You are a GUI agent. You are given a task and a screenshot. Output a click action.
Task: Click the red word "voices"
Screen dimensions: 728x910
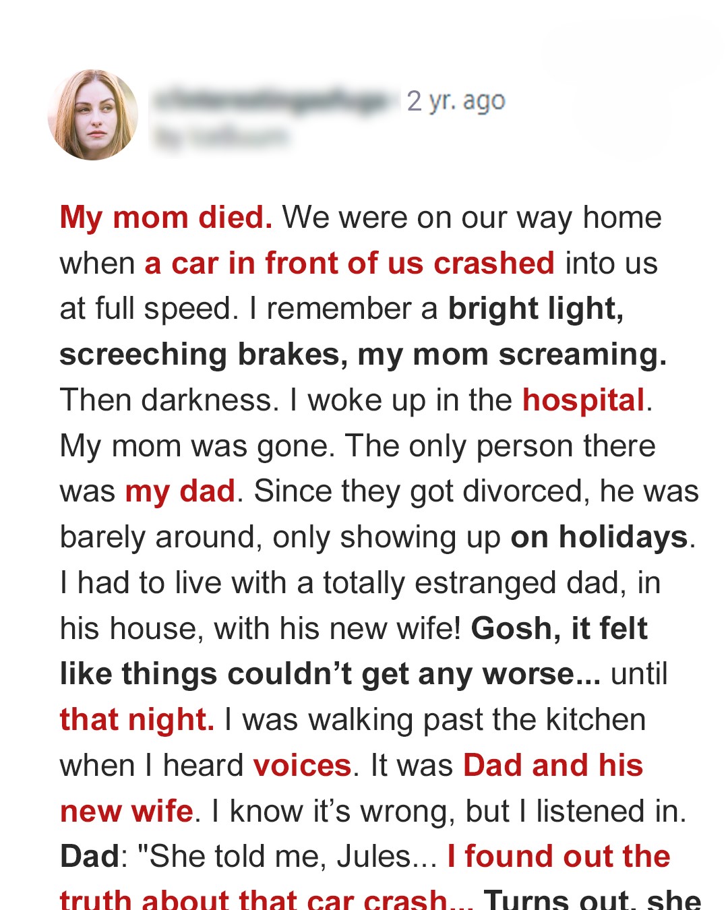303,766
